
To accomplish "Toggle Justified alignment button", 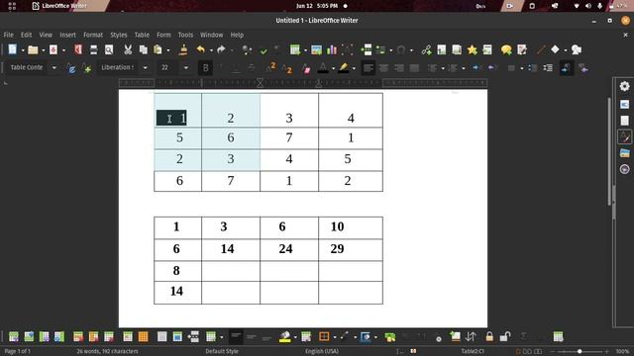I will click(x=414, y=68).
